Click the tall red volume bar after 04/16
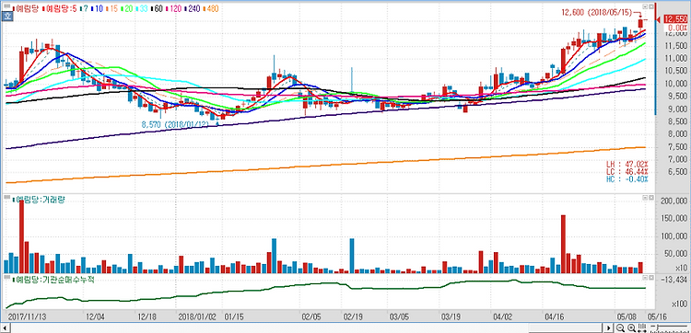Viewport: 691px width, 333px height. pos(563,244)
